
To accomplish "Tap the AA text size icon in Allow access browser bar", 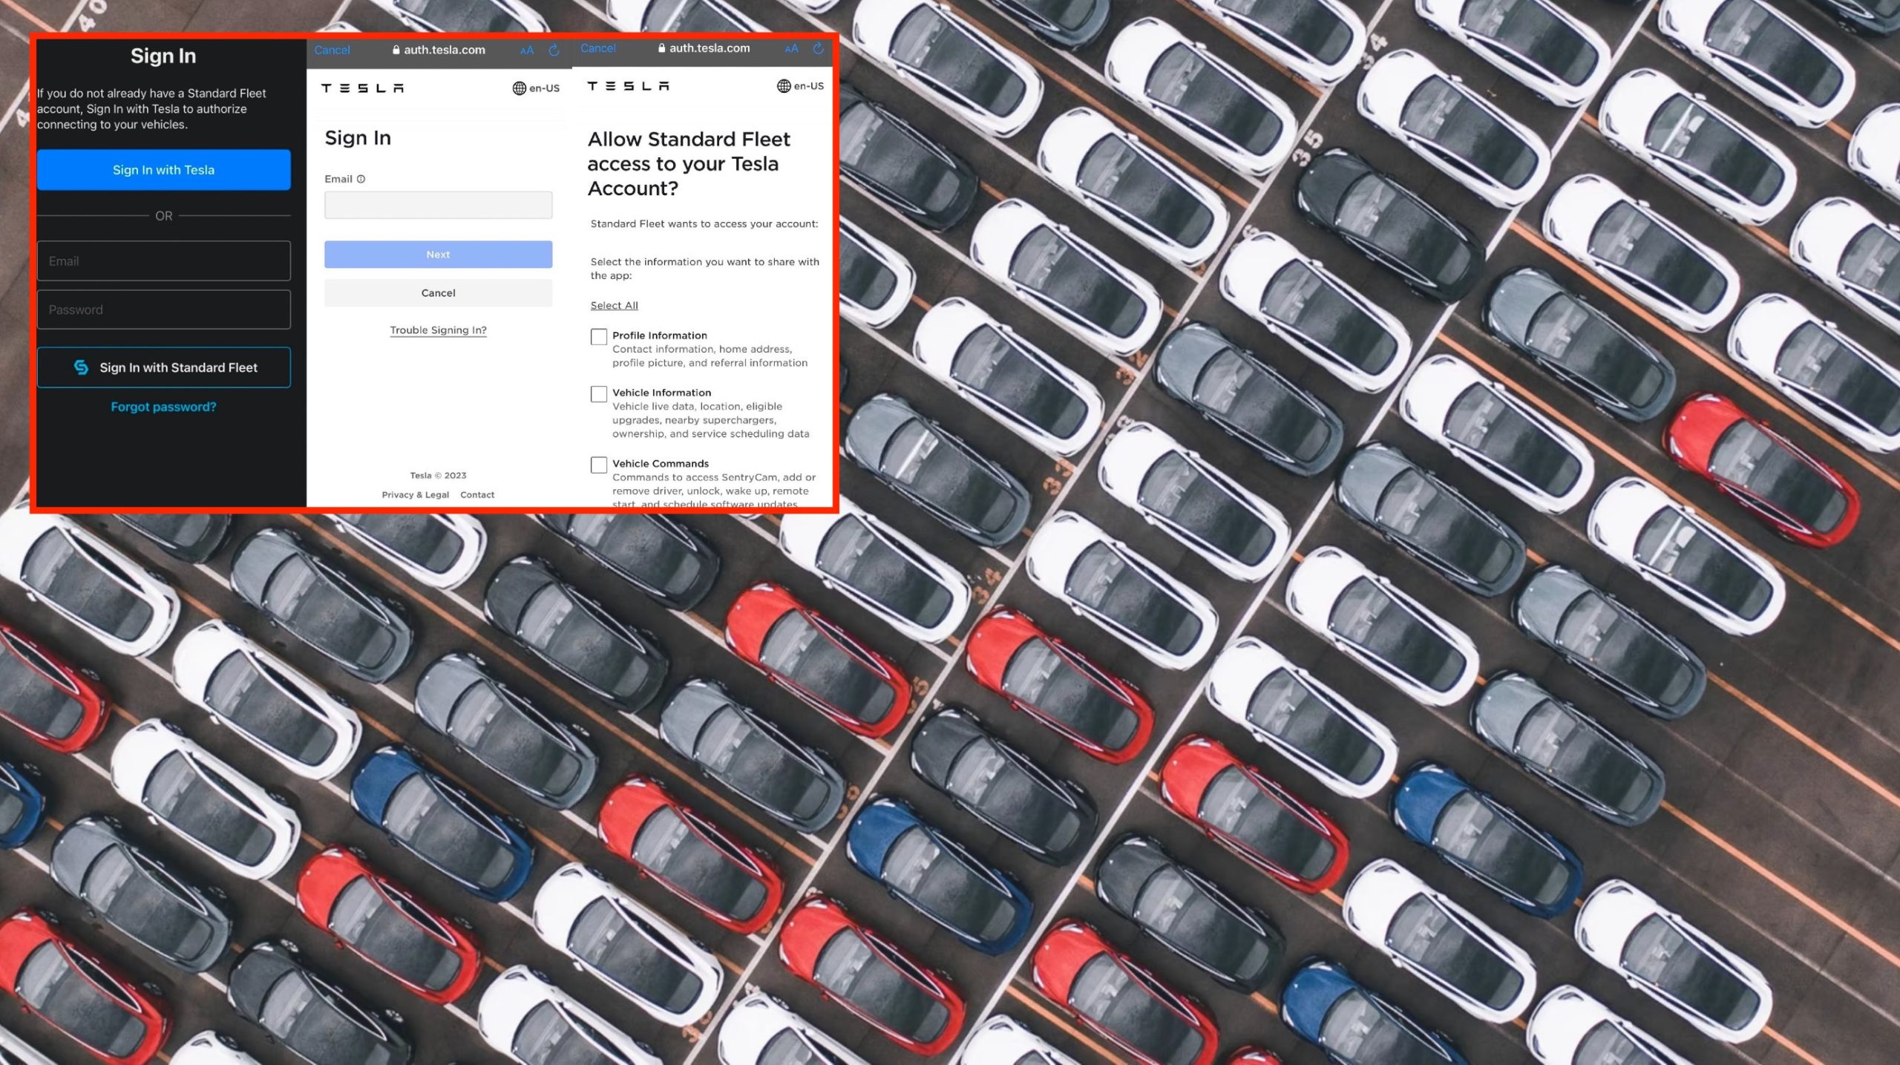I will point(792,48).
